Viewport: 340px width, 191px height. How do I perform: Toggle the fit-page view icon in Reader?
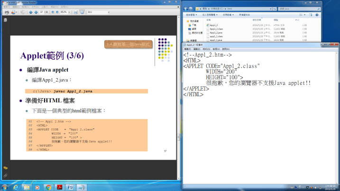click(82, 12)
